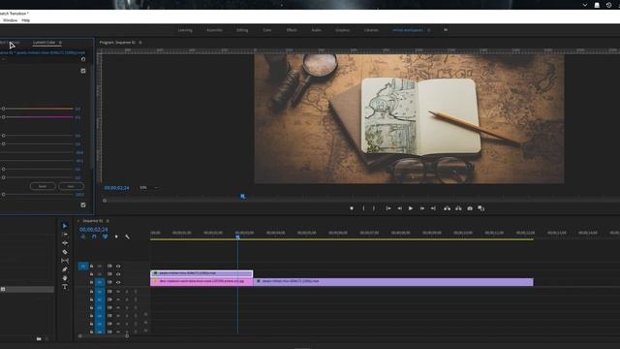Step back one frame
The image size is (620, 349).
point(400,208)
